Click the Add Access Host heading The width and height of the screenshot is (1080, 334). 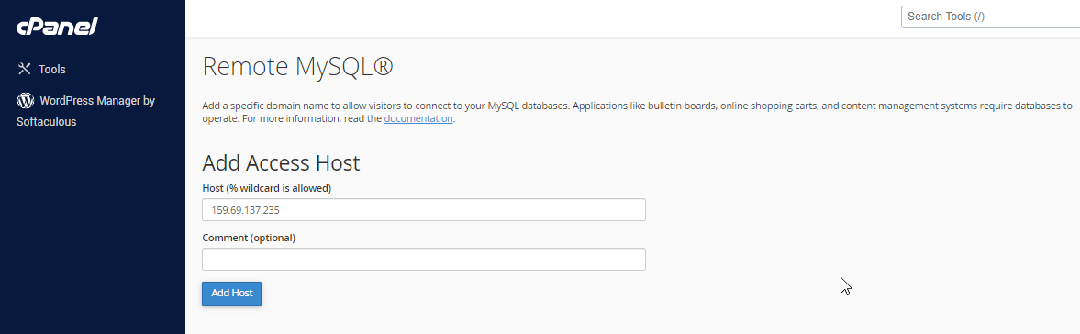[x=281, y=163]
